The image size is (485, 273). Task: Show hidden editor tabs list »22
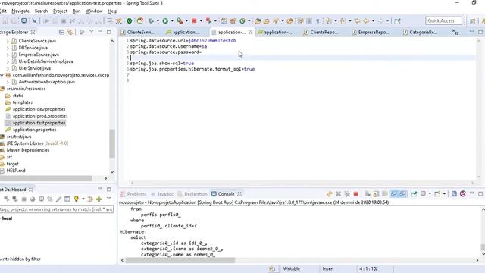pos(455,32)
